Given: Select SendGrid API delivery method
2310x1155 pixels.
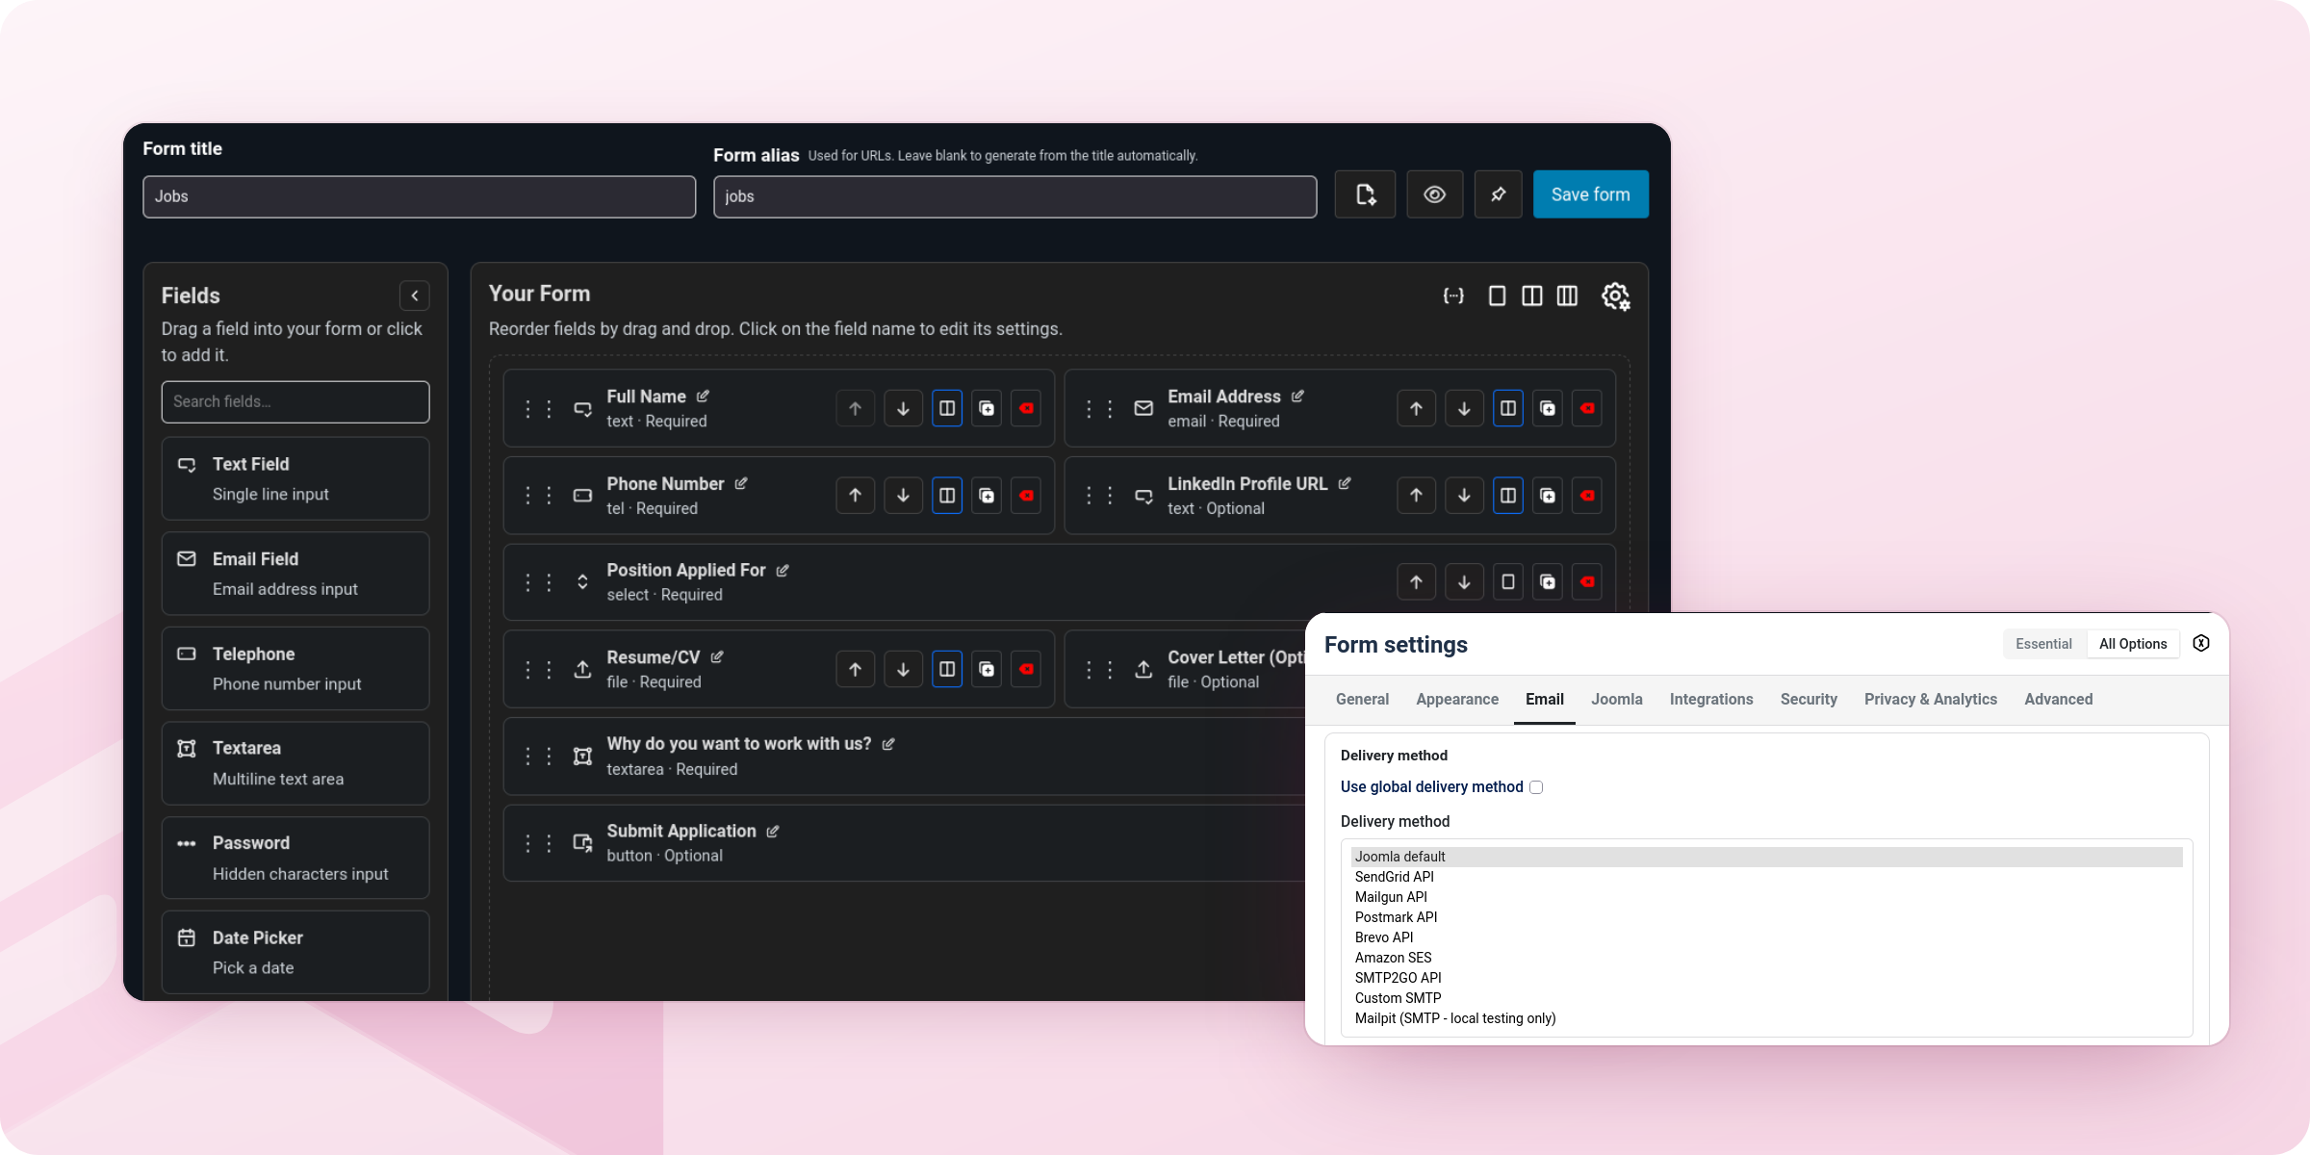Looking at the screenshot, I should click(x=1766, y=877).
